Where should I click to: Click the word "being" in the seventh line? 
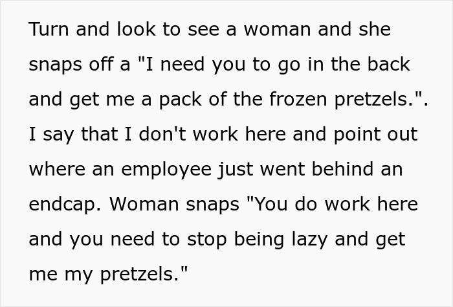[x=263, y=240]
